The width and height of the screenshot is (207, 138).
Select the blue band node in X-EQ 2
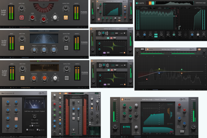click(x=159, y=73)
